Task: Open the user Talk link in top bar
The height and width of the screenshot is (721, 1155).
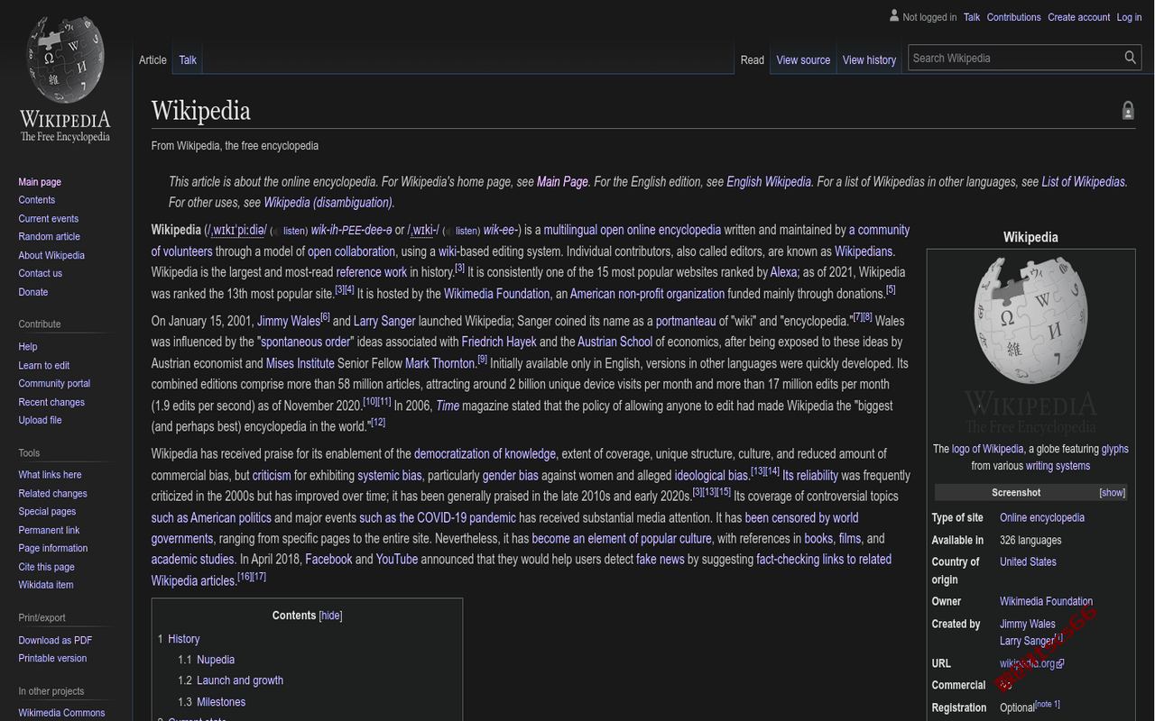Action: coord(972,17)
